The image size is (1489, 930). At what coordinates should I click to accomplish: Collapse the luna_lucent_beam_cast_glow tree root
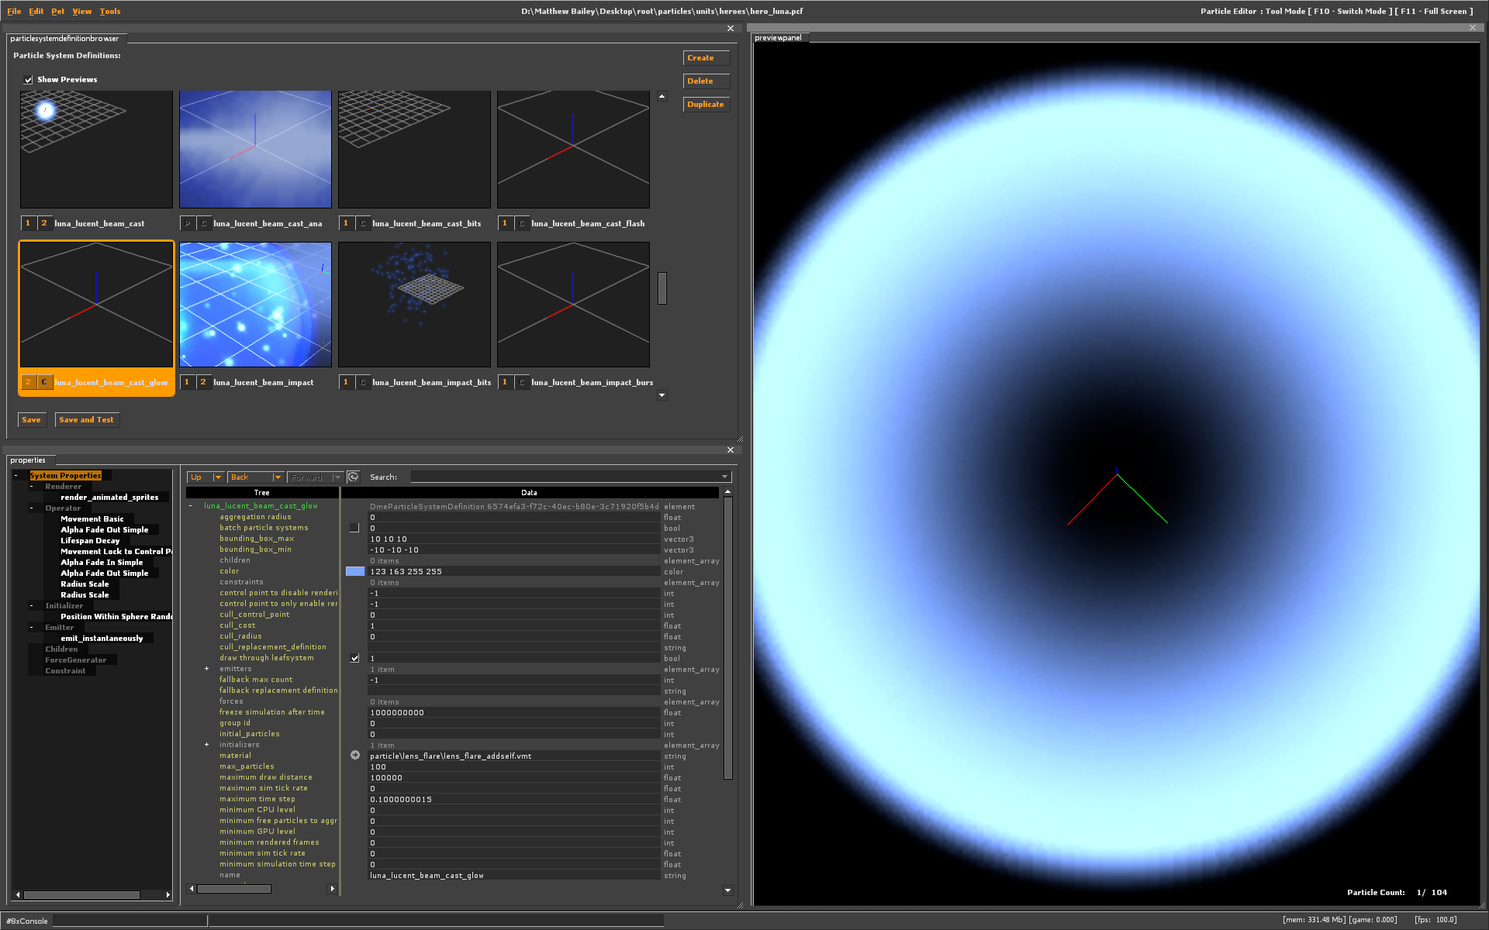click(191, 506)
